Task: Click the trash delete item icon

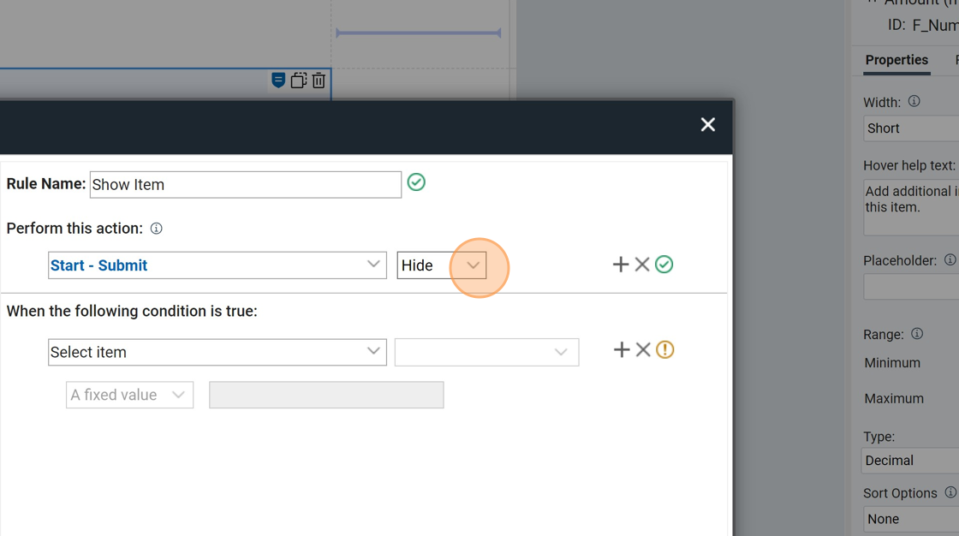Action: 319,80
